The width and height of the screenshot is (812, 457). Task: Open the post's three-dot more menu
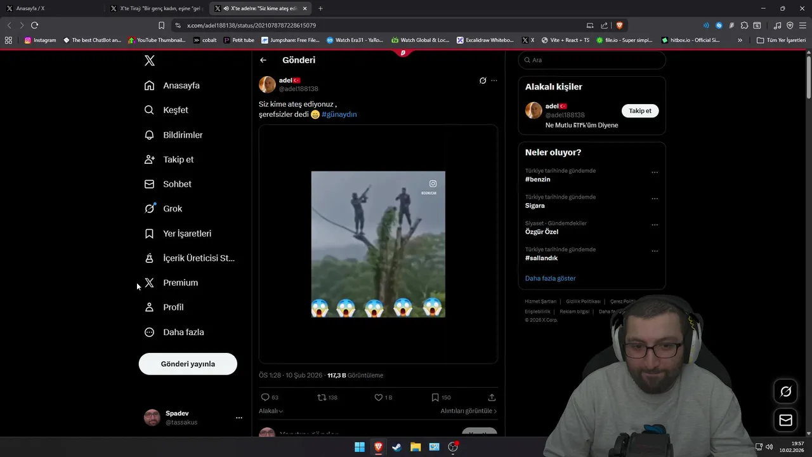tap(494, 81)
